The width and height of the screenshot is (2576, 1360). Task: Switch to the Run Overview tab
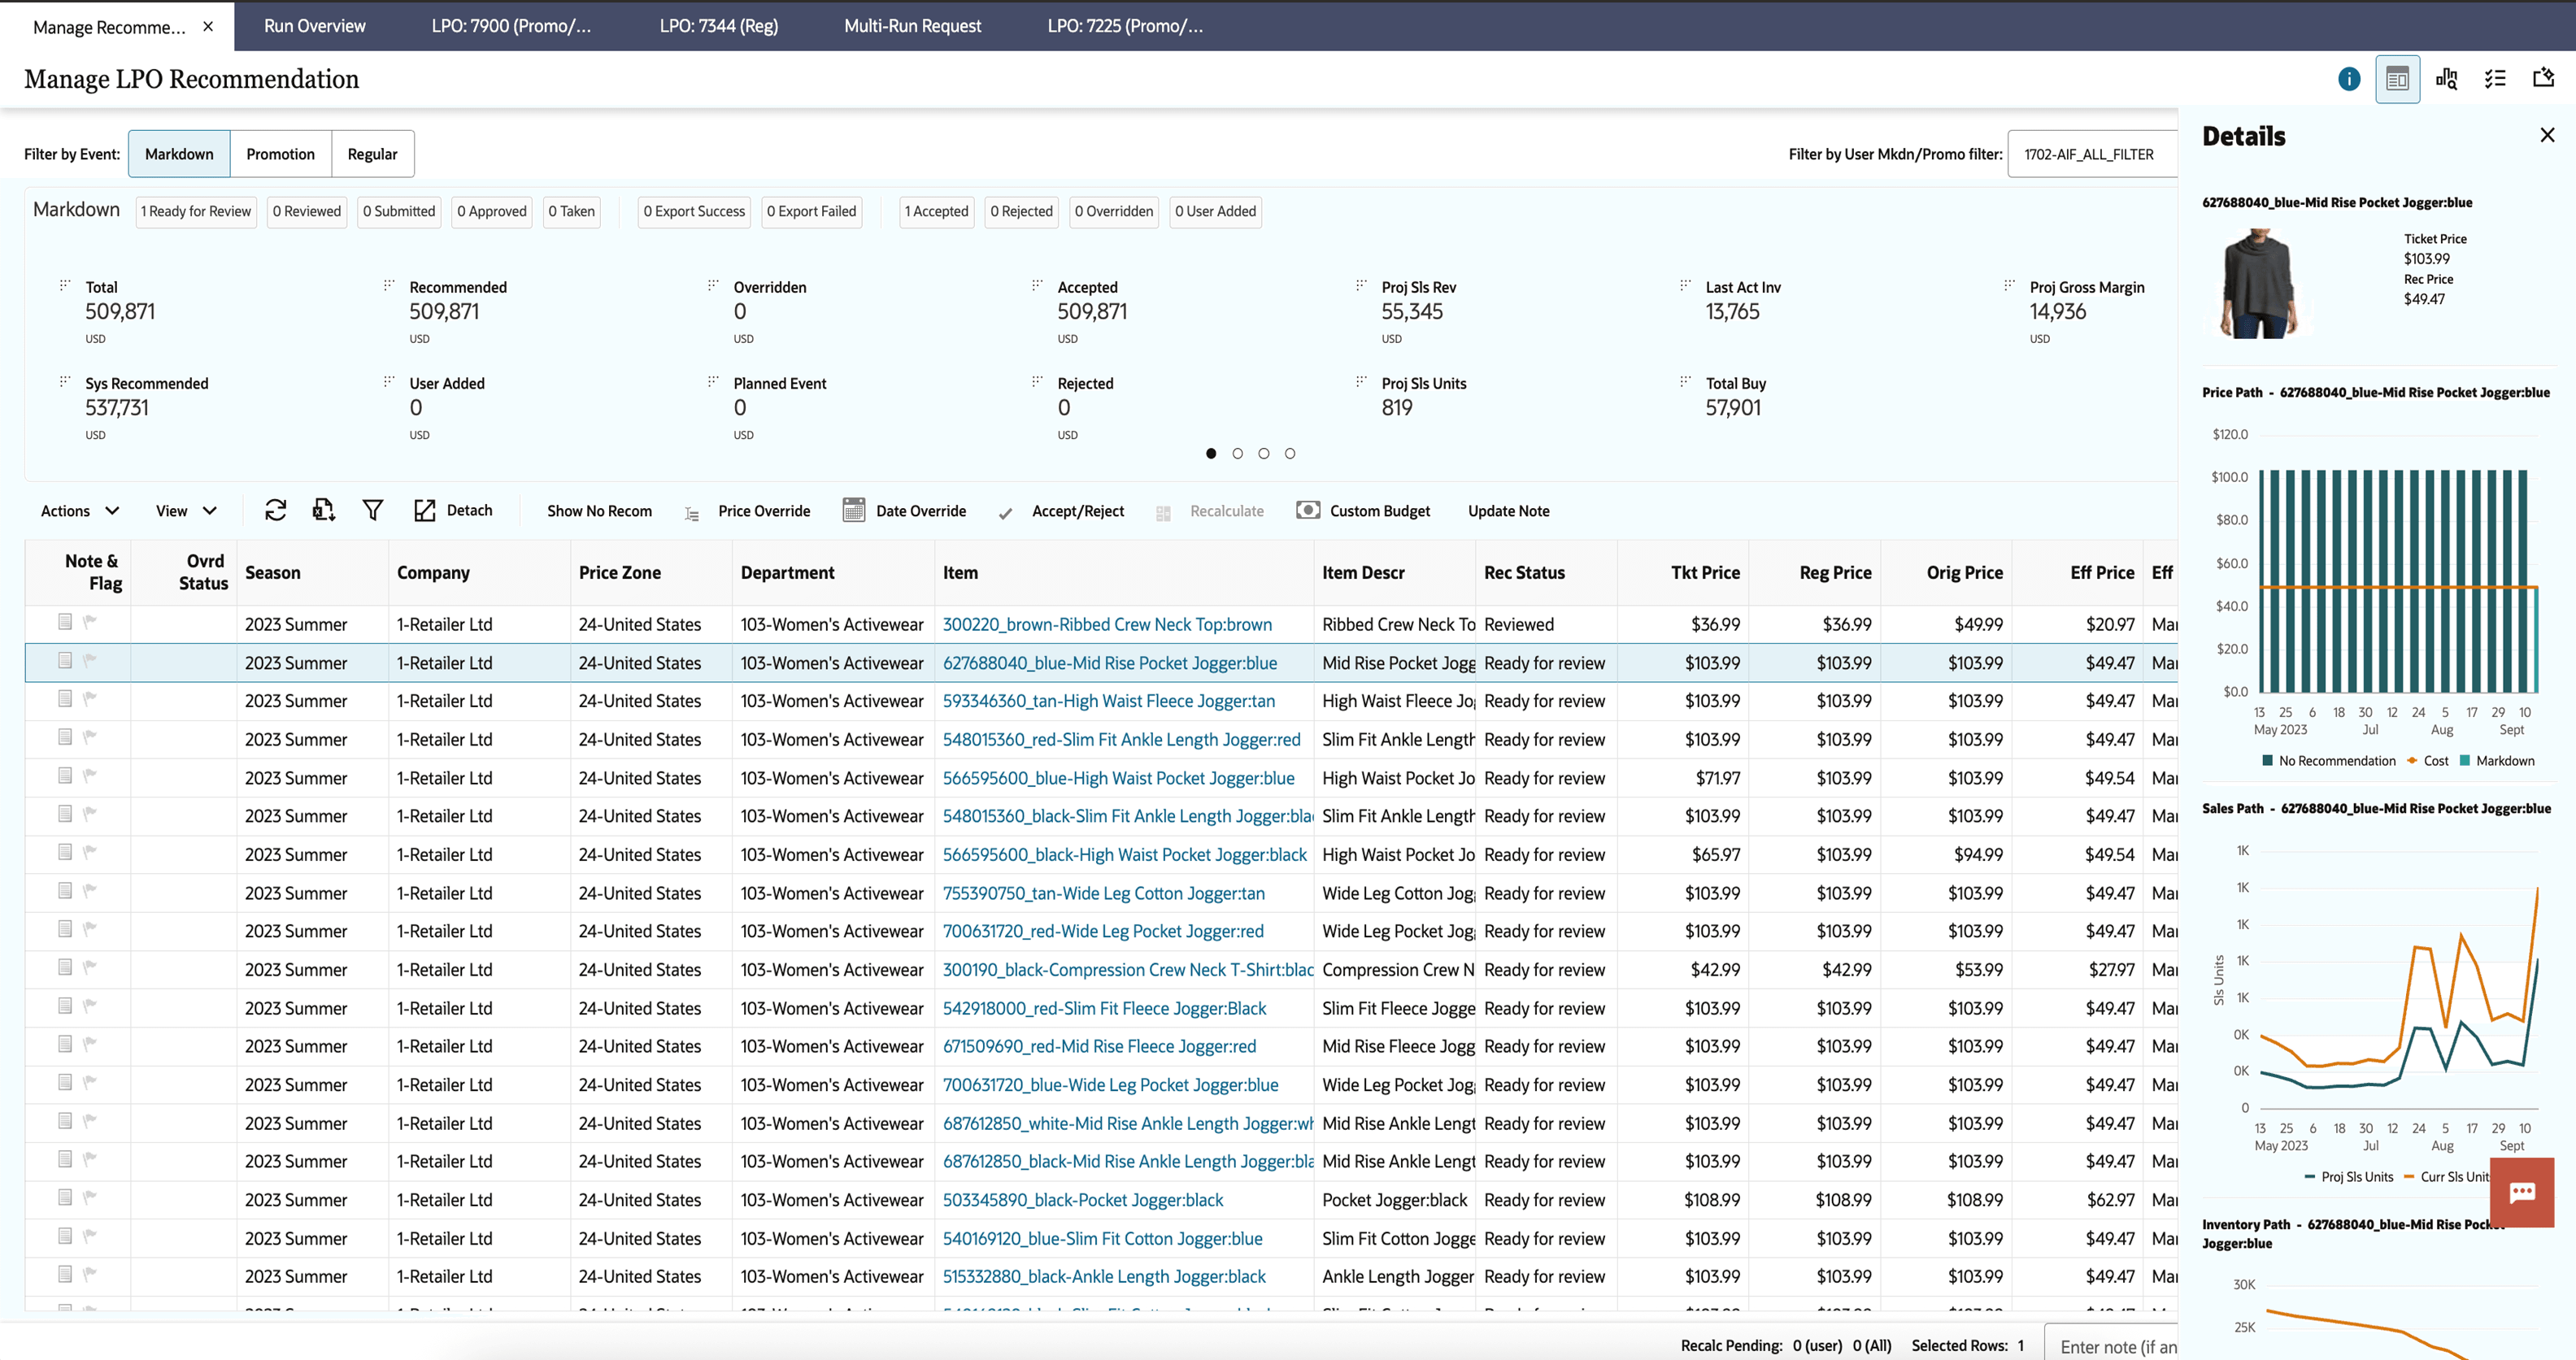point(314,26)
